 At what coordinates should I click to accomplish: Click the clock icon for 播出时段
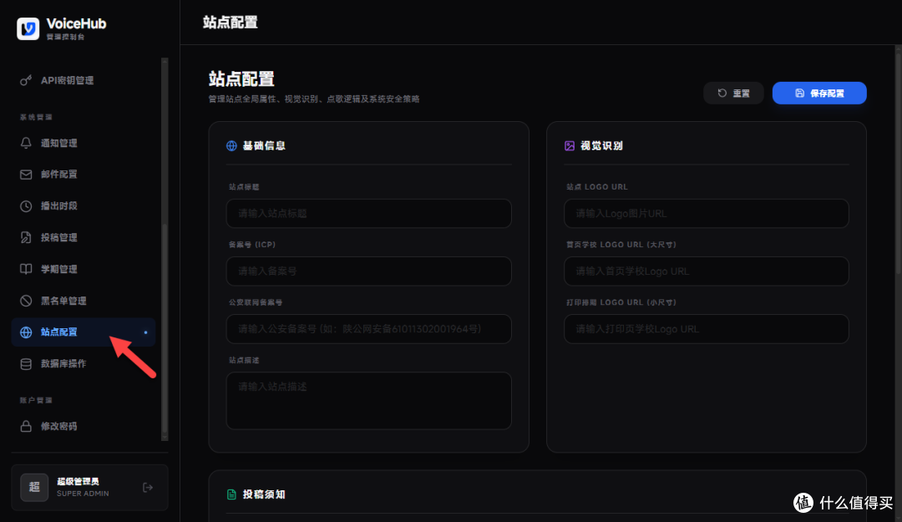coord(26,206)
